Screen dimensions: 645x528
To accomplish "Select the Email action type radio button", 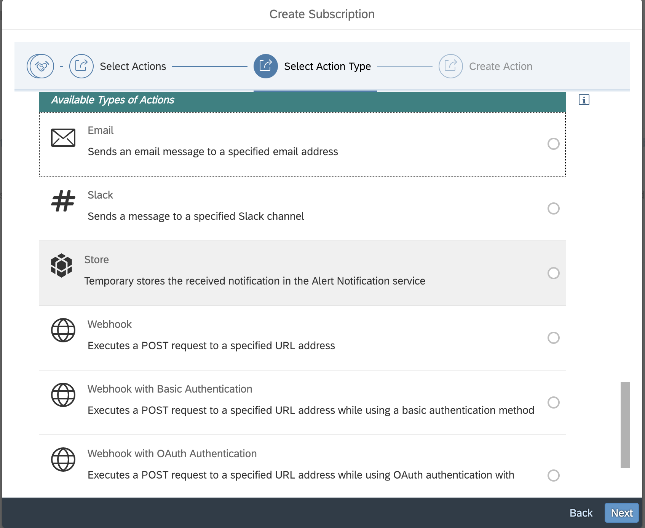I will [553, 144].
